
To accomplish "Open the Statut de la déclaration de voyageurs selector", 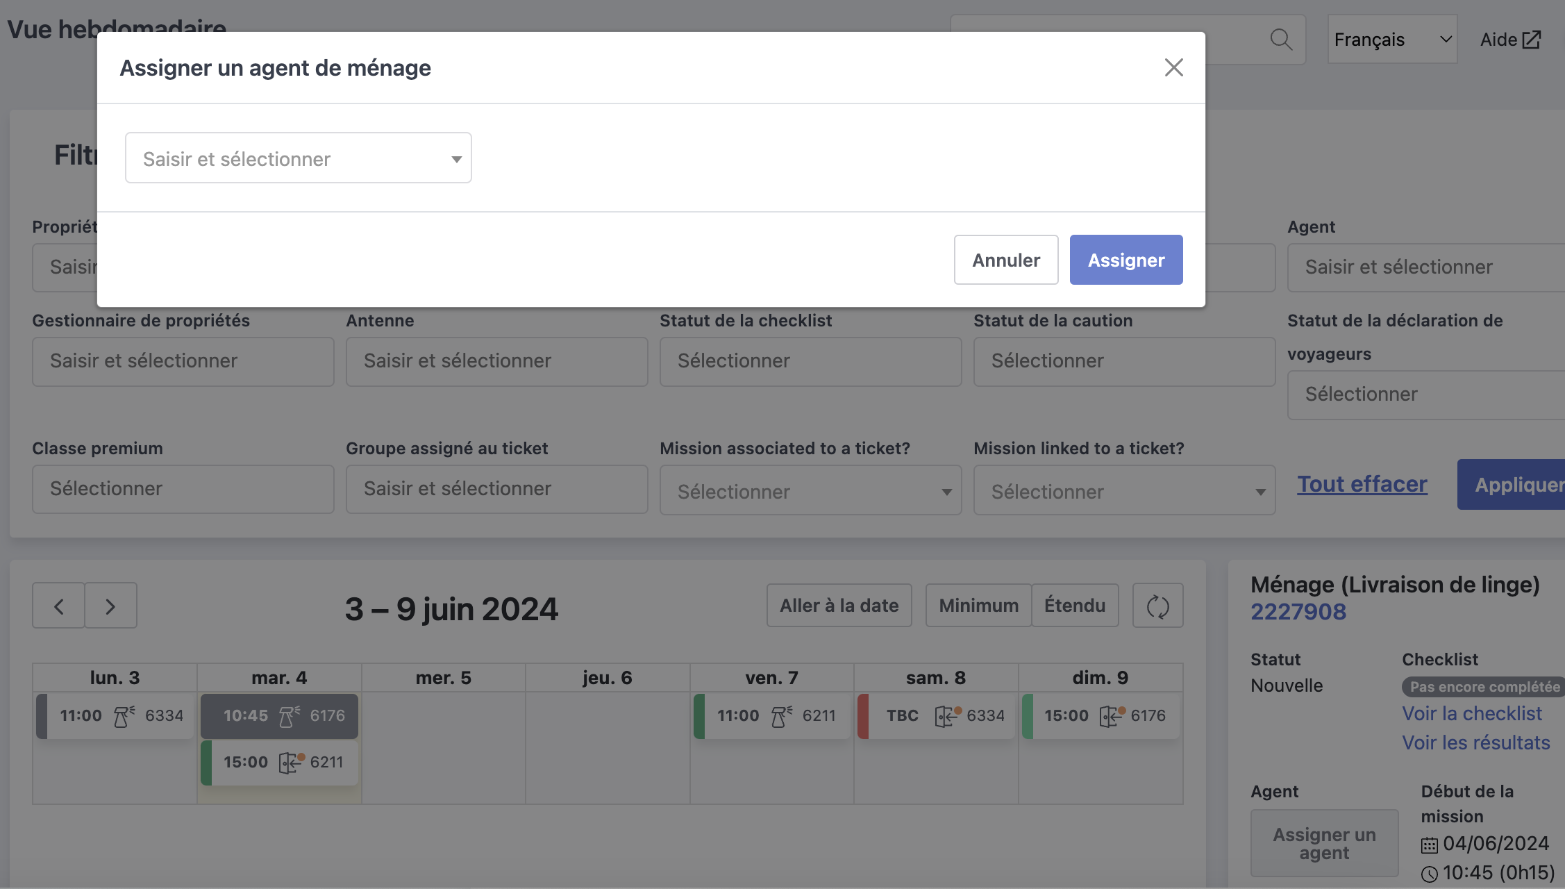I will tap(1426, 394).
